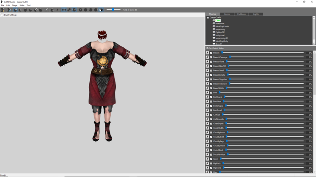Hide the CBBE mesh via eye icon

pos(214,20)
